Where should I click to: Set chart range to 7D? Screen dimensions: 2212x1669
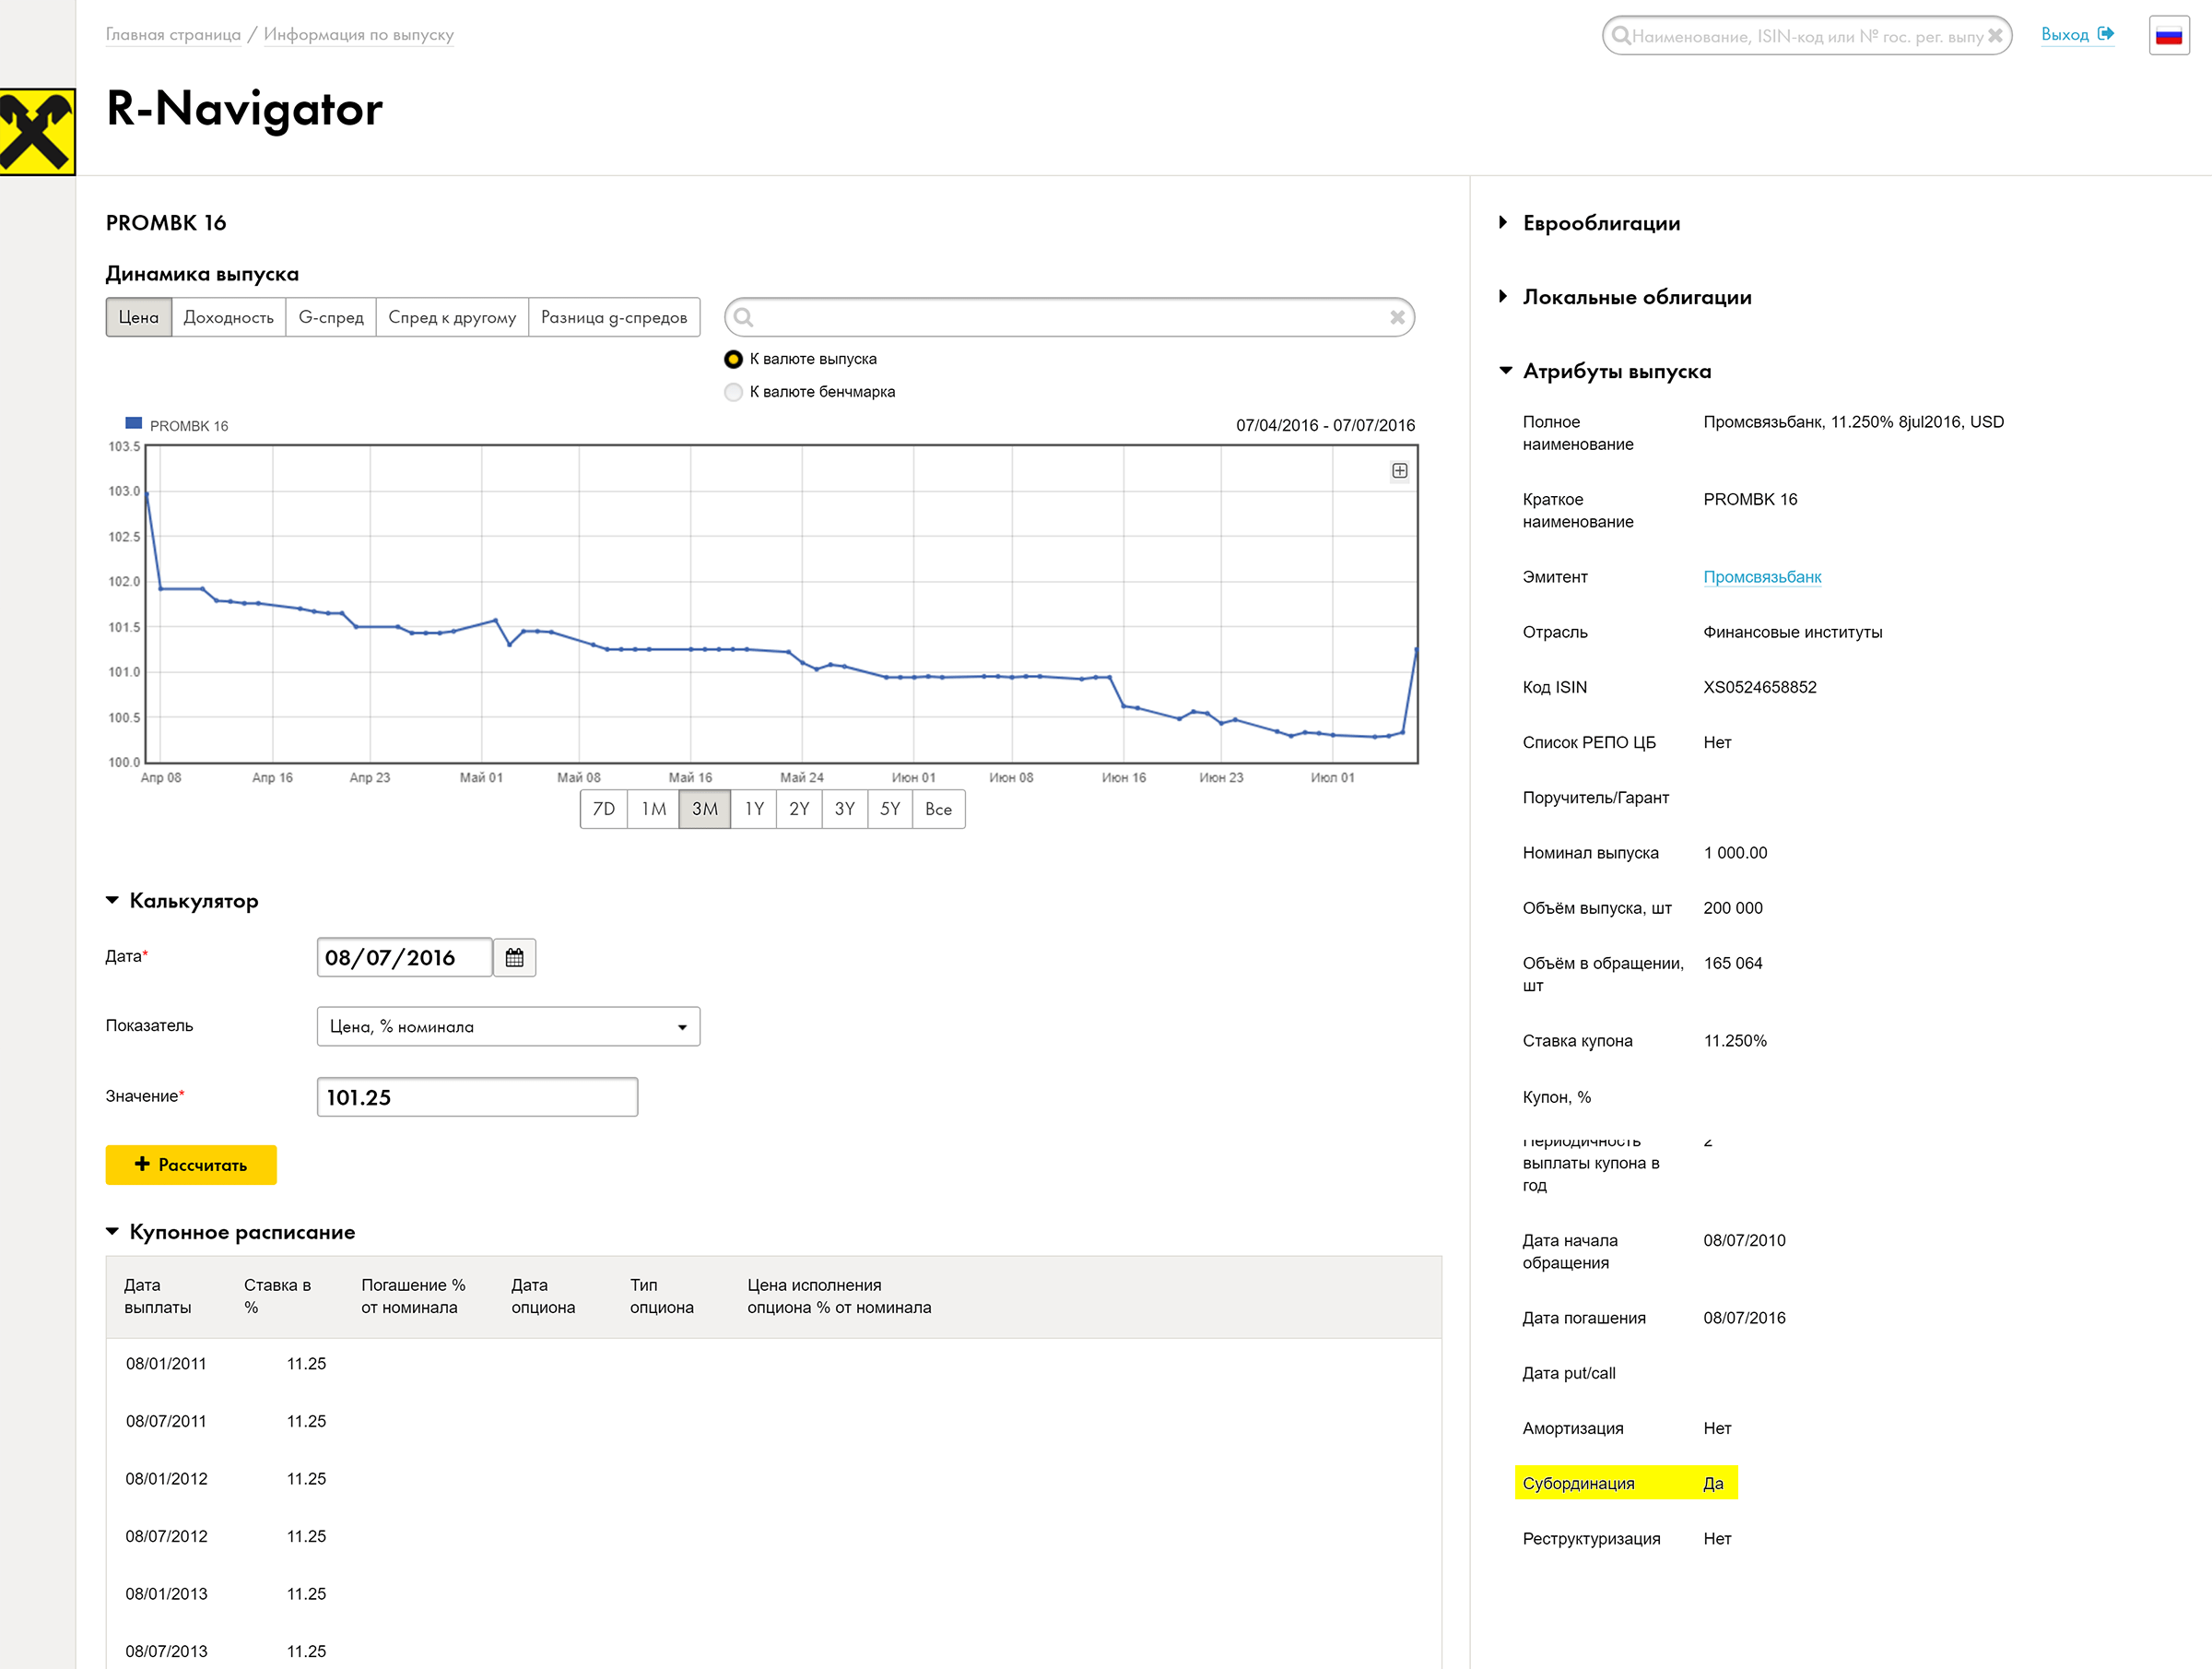(x=604, y=809)
